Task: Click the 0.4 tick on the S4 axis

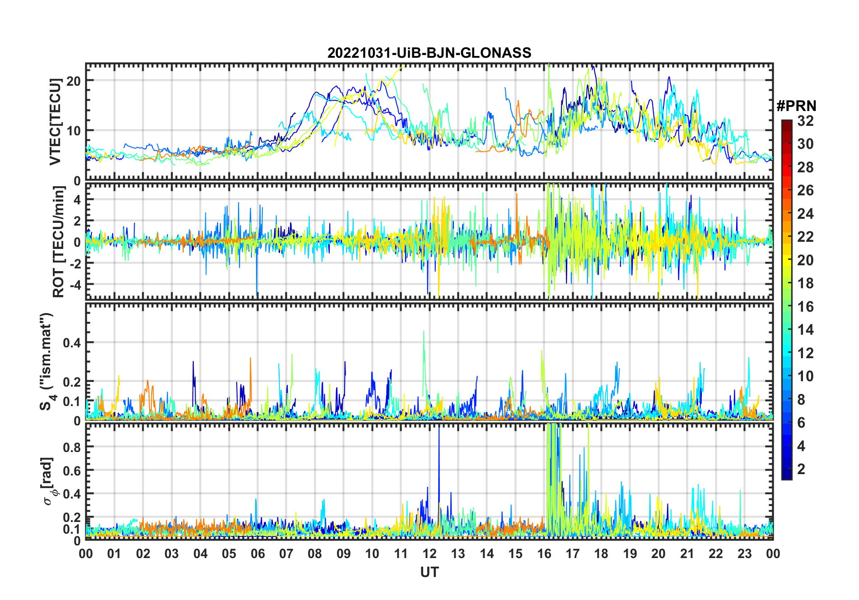Action: coord(71,342)
